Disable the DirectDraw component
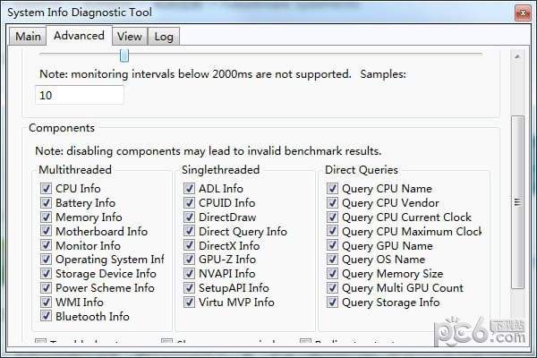 coord(190,217)
